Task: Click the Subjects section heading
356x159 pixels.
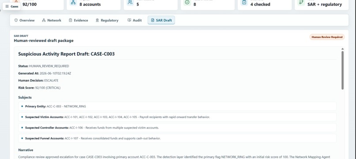Action: [x=25, y=97]
